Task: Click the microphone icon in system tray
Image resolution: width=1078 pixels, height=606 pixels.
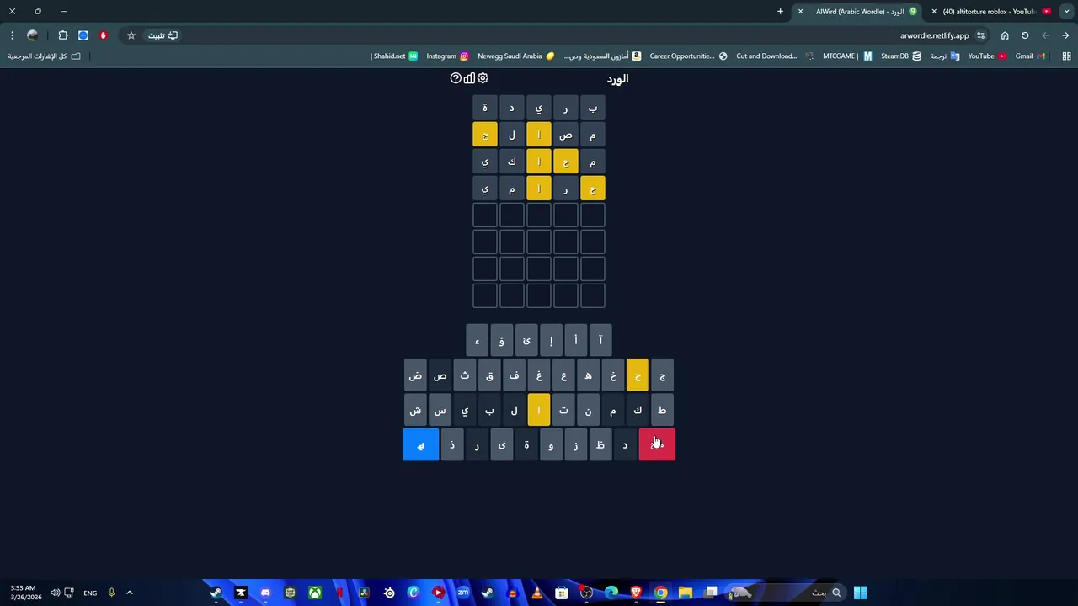Action: coord(111,593)
